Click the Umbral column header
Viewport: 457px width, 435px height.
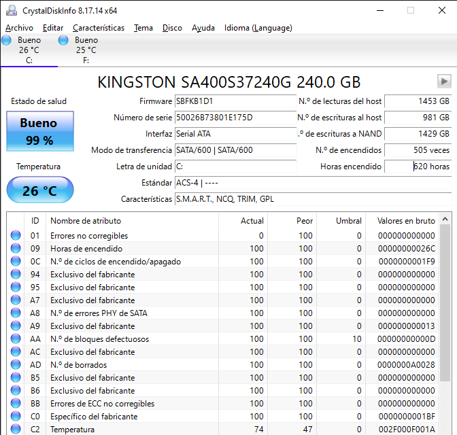[x=341, y=221]
